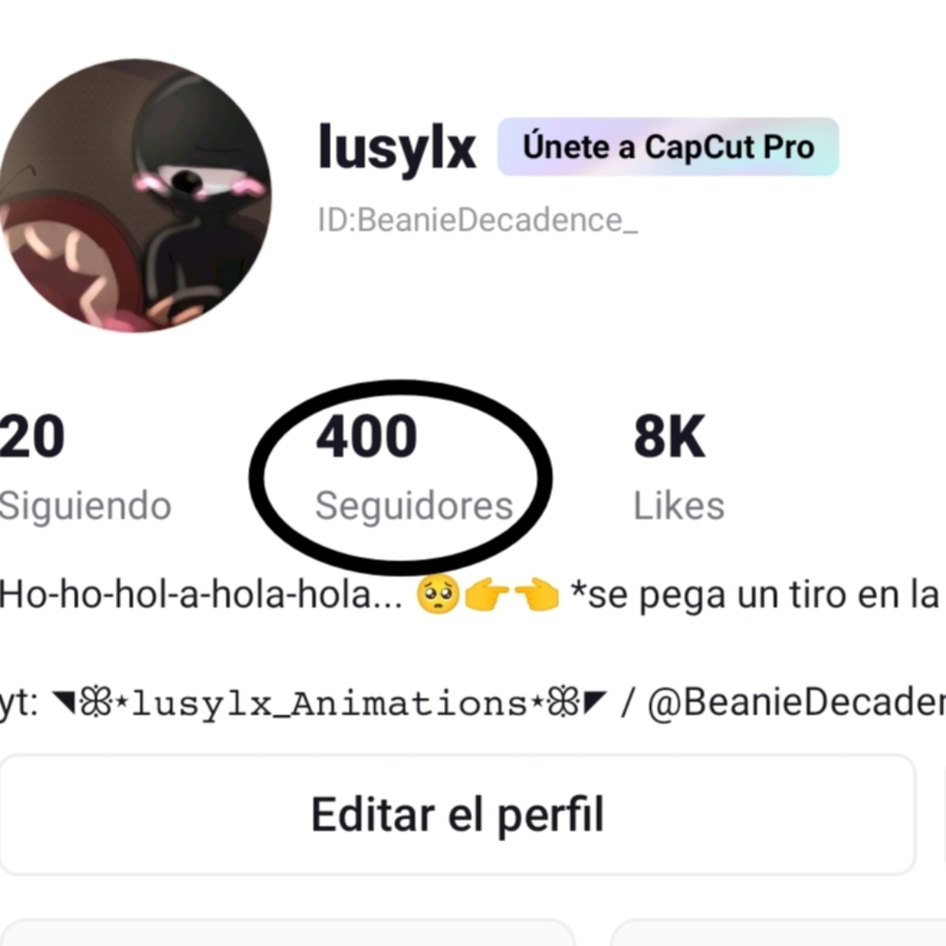Screen dimensions: 946x946
Task: Tap the Likes label
Action: (679, 505)
